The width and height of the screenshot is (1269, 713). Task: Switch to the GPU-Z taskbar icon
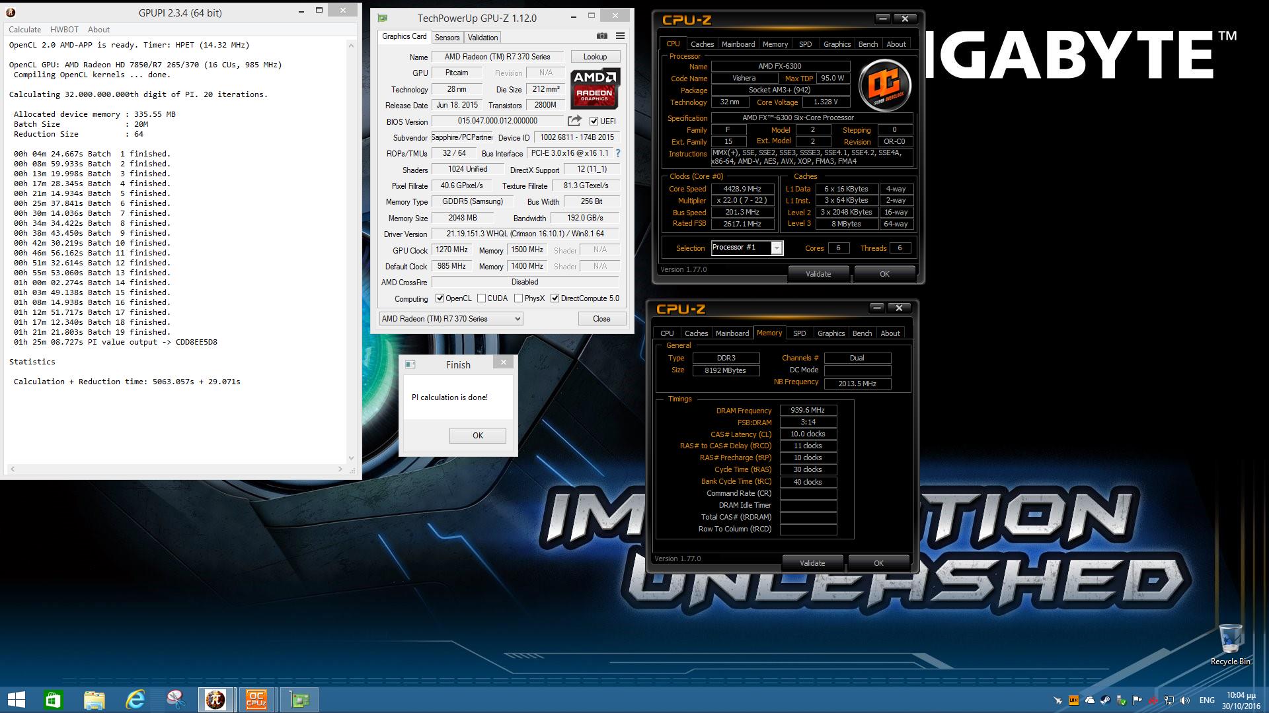299,700
